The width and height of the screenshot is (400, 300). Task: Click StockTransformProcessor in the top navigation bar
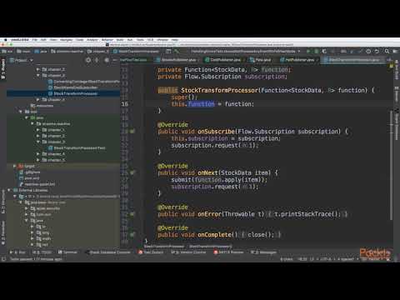tap(137, 52)
